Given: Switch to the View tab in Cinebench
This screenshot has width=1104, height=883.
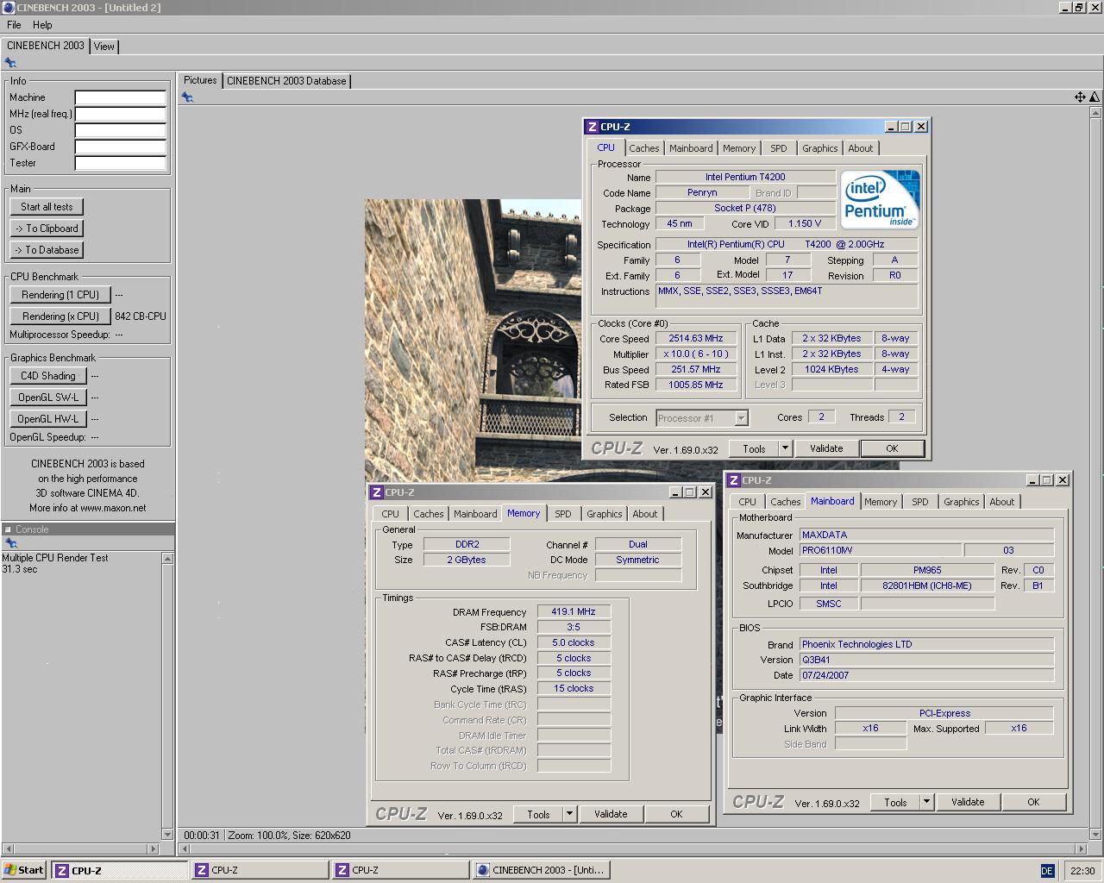Looking at the screenshot, I should (x=104, y=47).
